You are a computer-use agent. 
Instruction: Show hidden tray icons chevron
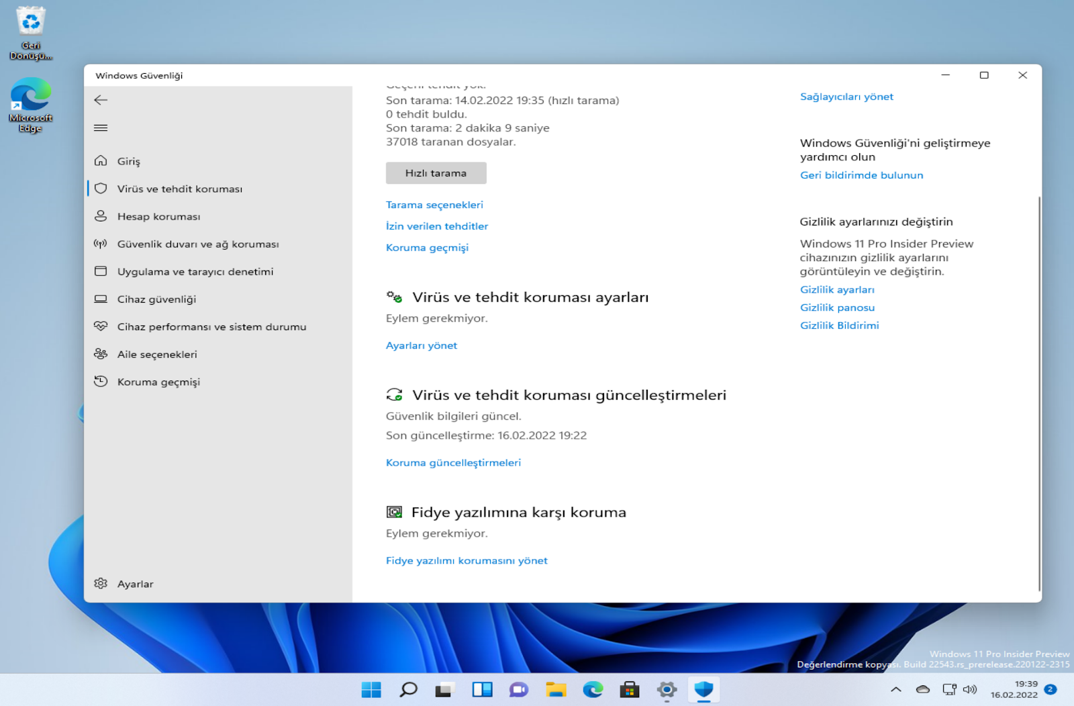[895, 689]
